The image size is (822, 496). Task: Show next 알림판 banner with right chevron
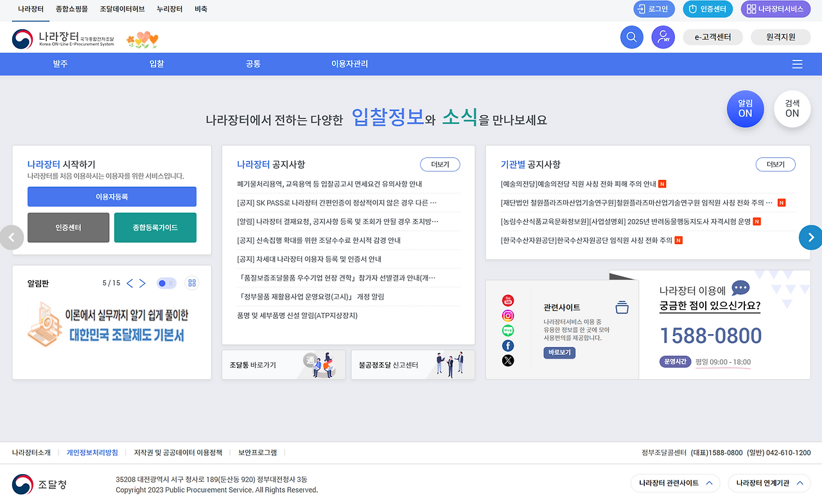tap(143, 283)
